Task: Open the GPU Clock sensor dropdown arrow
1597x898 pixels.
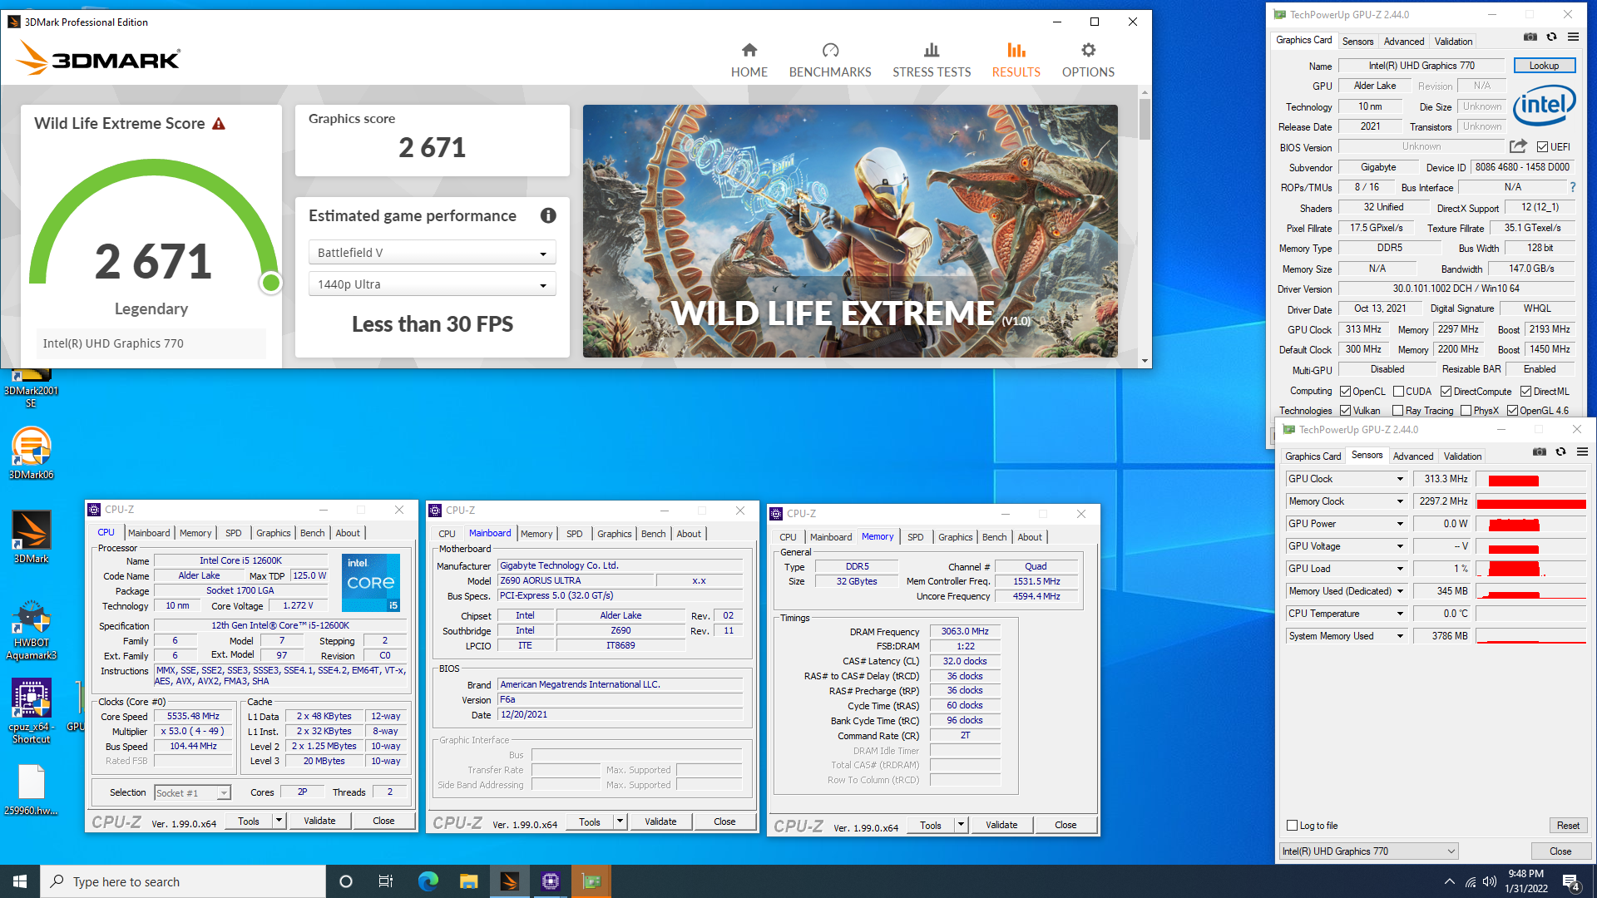Action: pyautogui.click(x=1400, y=479)
